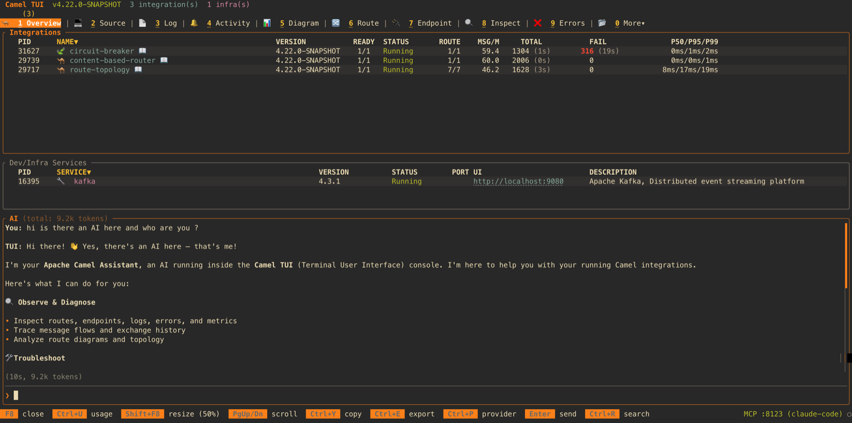Click the Camel TUI title text
The height and width of the screenshot is (423, 852).
[x=24, y=5]
